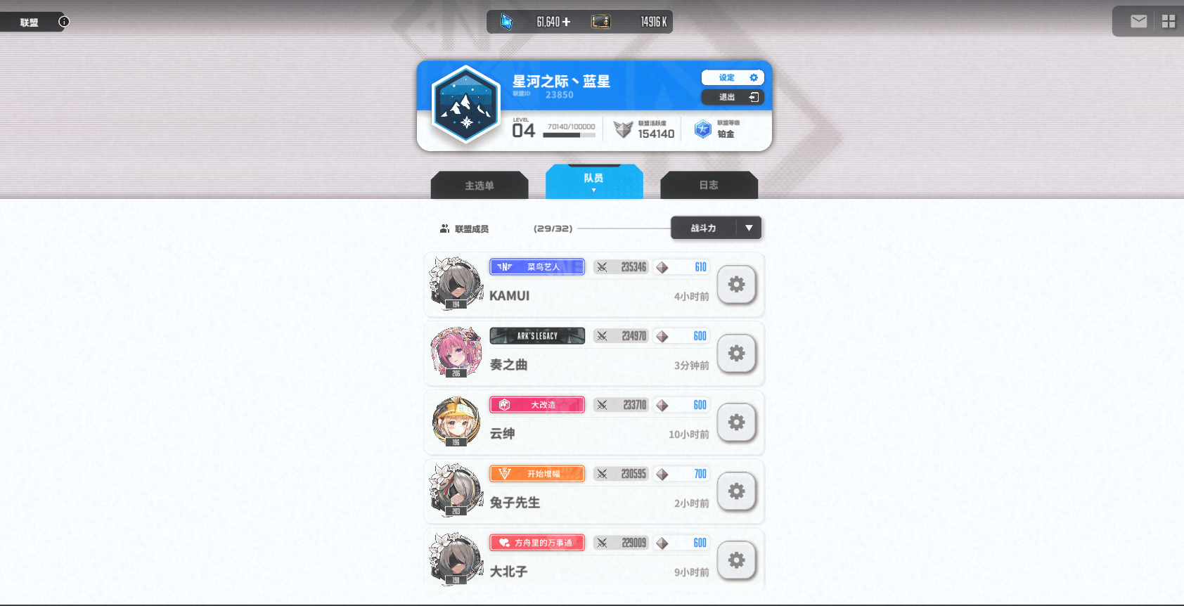The height and width of the screenshot is (606, 1184).
Task: Open gear settings for member 奏之曲
Action: pyautogui.click(x=736, y=354)
